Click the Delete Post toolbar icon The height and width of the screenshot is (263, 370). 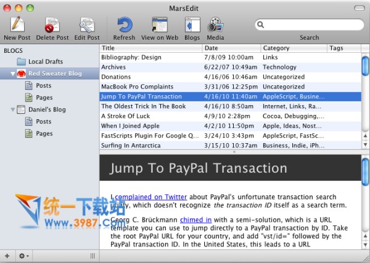point(52,25)
